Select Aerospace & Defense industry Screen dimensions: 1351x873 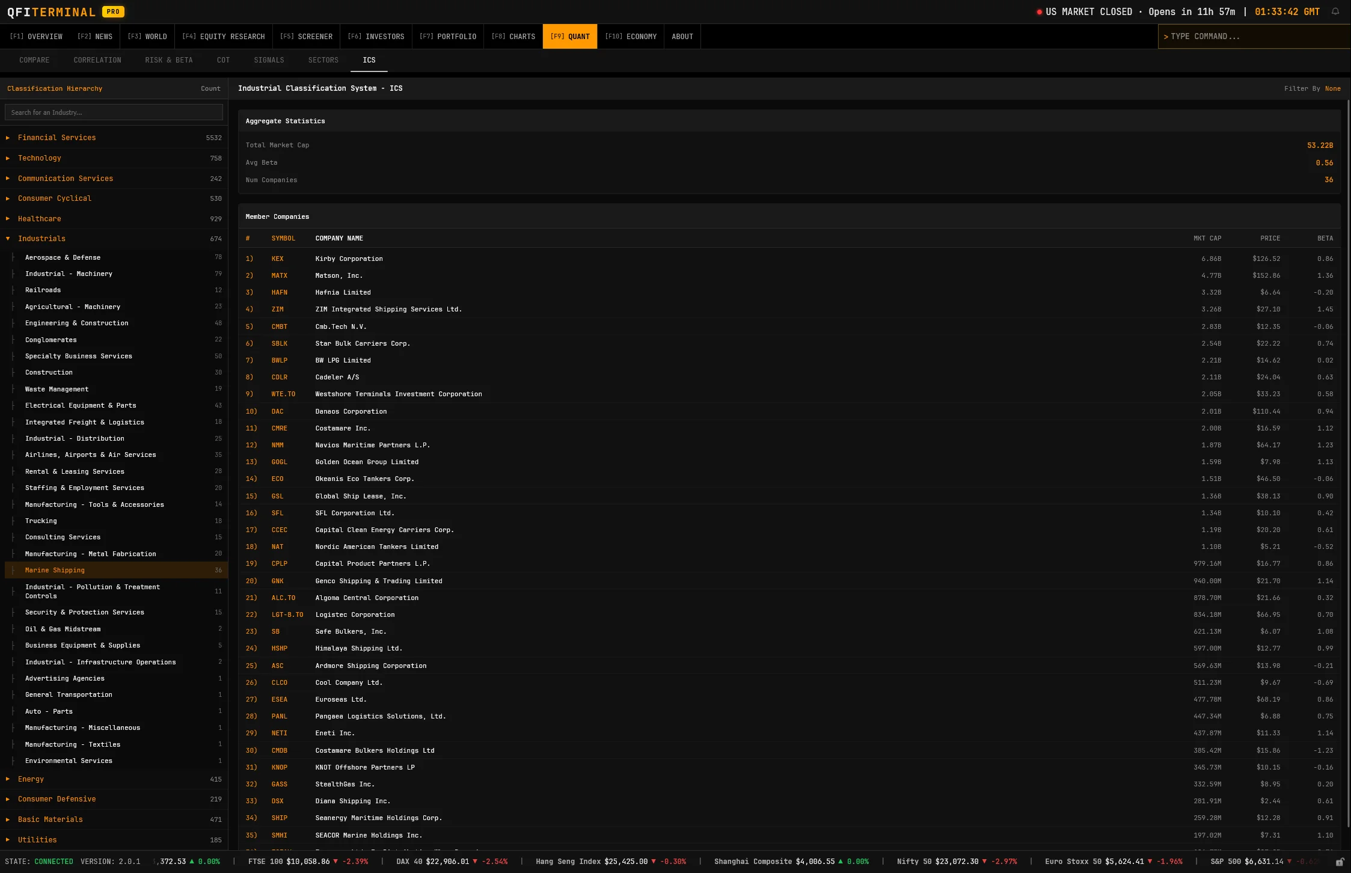click(x=63, y=257)
